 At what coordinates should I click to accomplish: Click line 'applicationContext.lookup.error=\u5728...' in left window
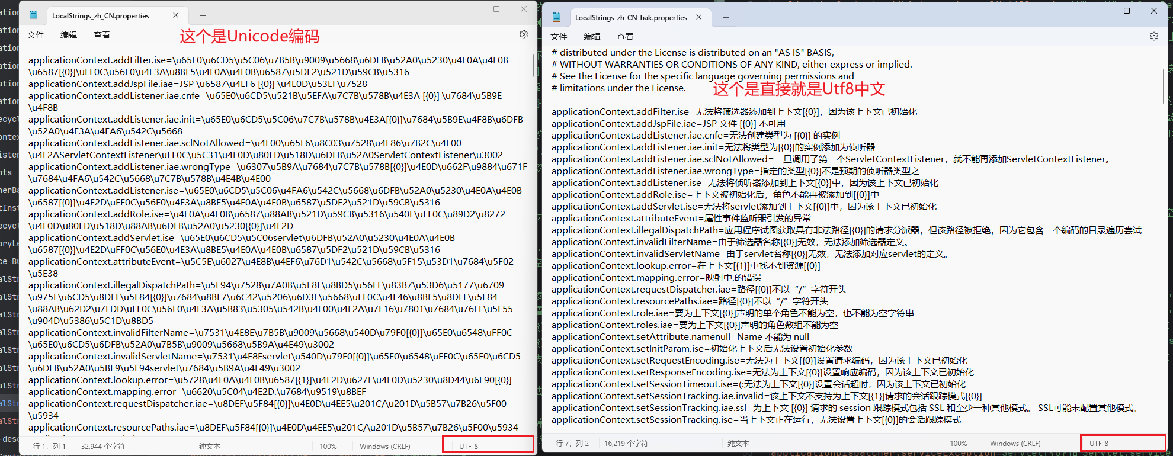coord(270,380)
